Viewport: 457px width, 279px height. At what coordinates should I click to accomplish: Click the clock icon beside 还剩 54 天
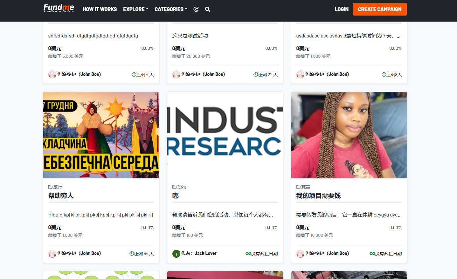[131, 254]
